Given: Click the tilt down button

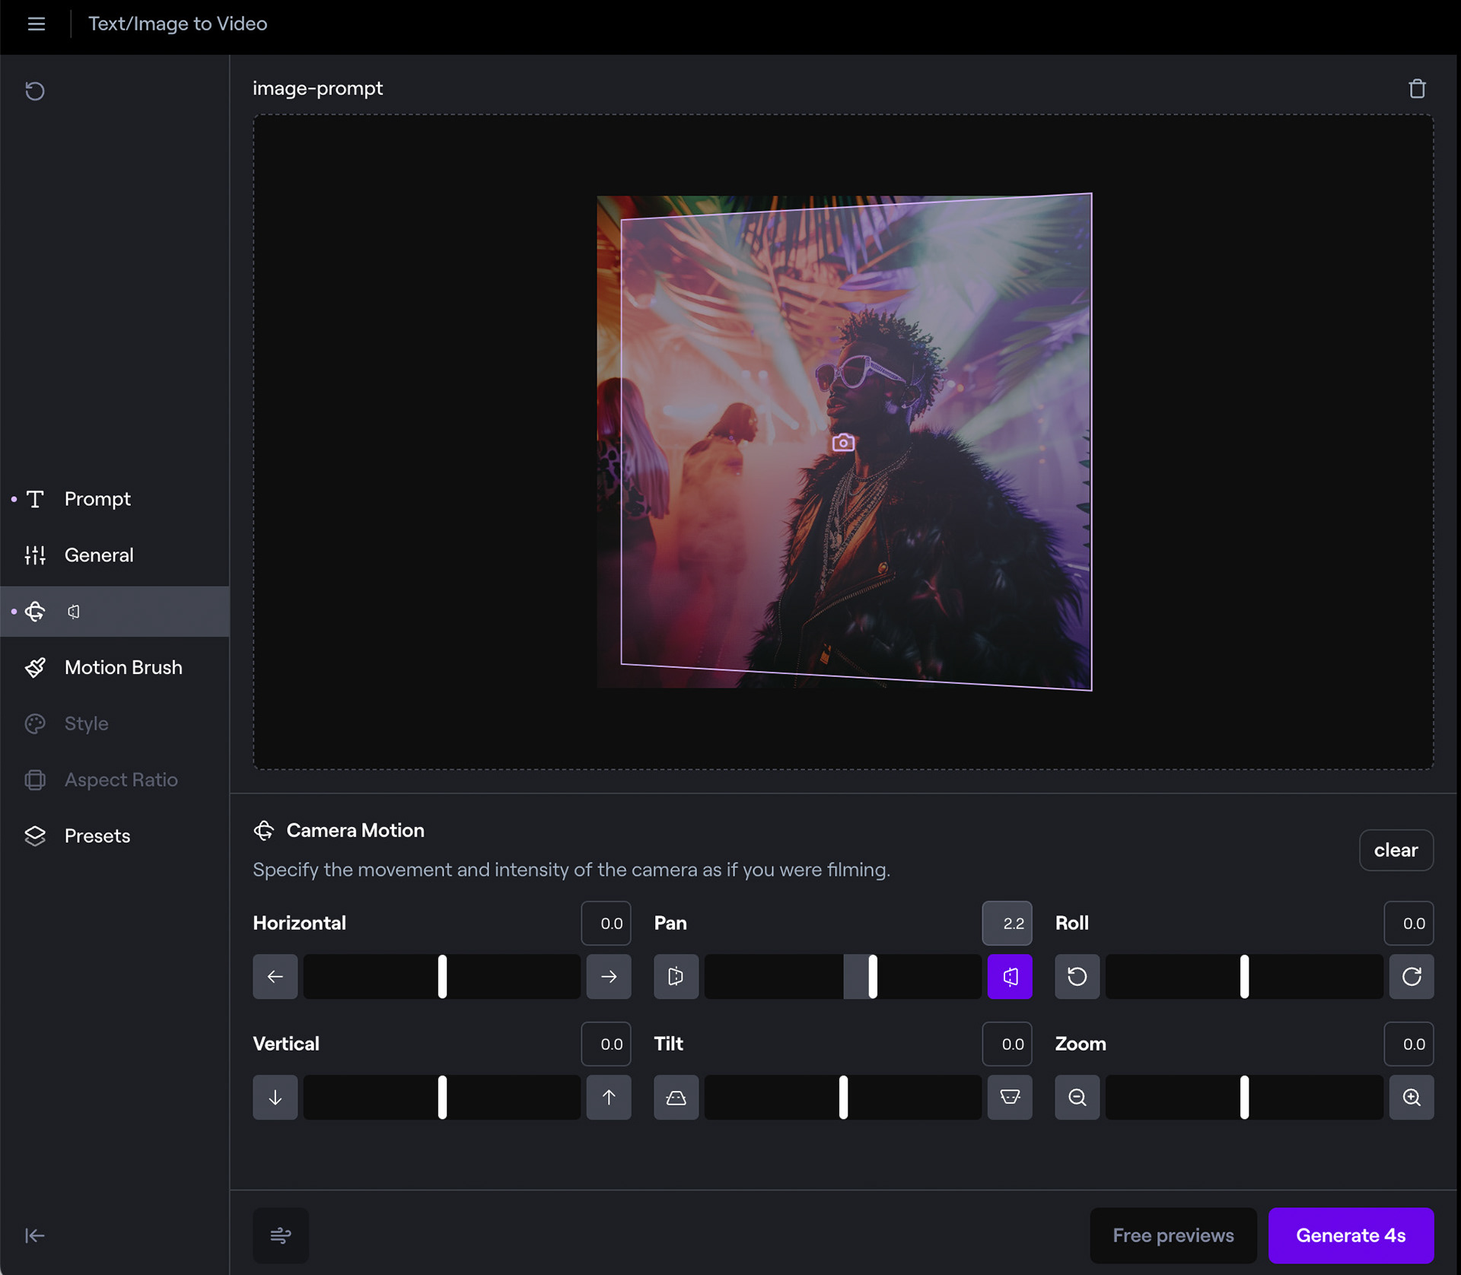Looking at the screenshot, I should [x=1009, y=1097].
